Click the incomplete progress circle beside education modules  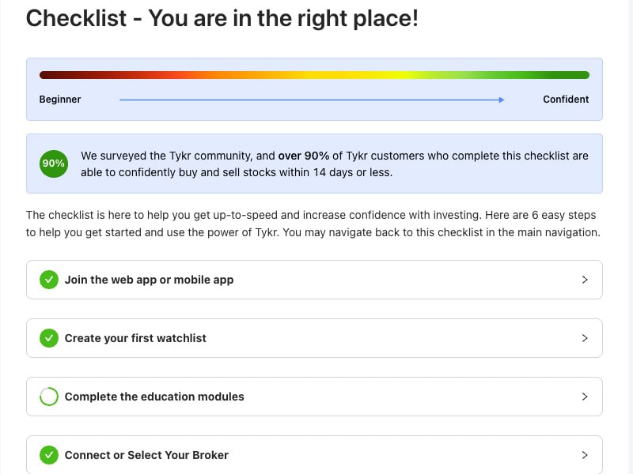(48, 397)
